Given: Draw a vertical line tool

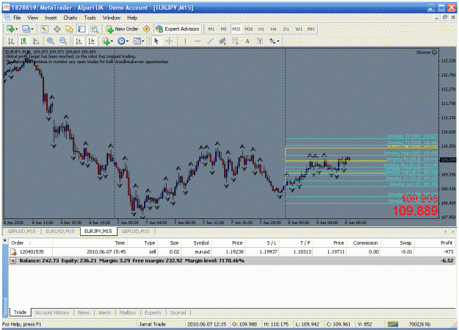Looking at the screenshot, I should pos(185,41).
